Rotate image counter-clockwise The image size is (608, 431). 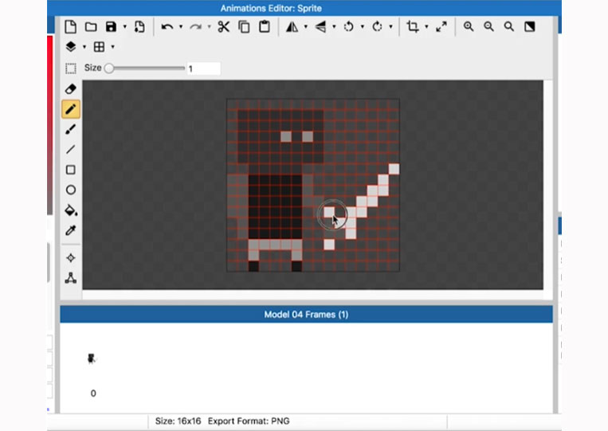(x=348, y=27)
